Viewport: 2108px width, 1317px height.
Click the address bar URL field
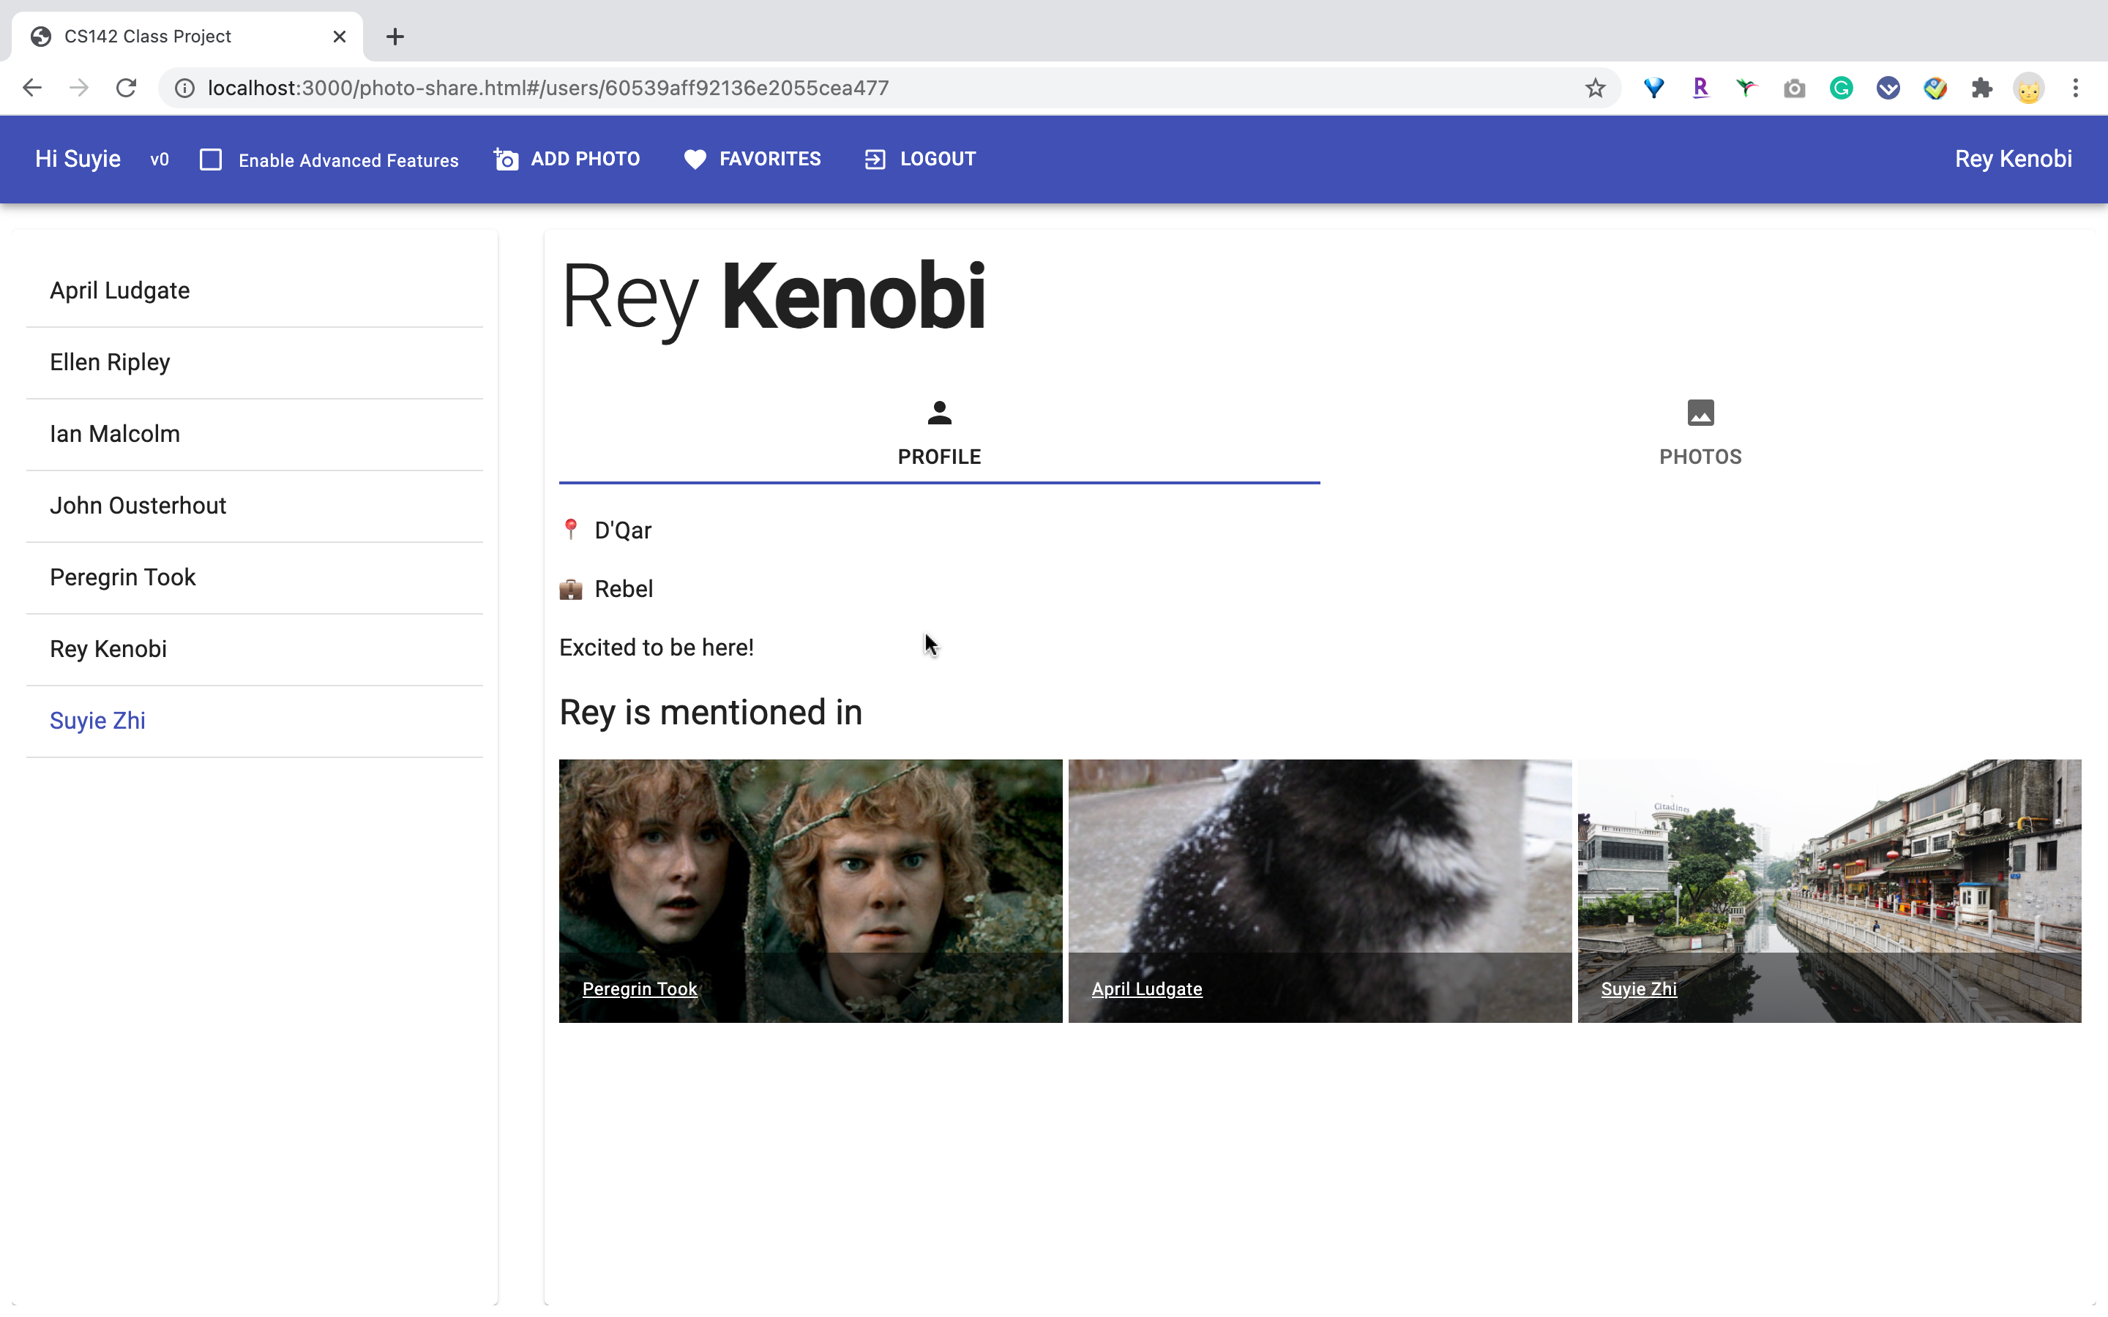click(x=889, y=88)
